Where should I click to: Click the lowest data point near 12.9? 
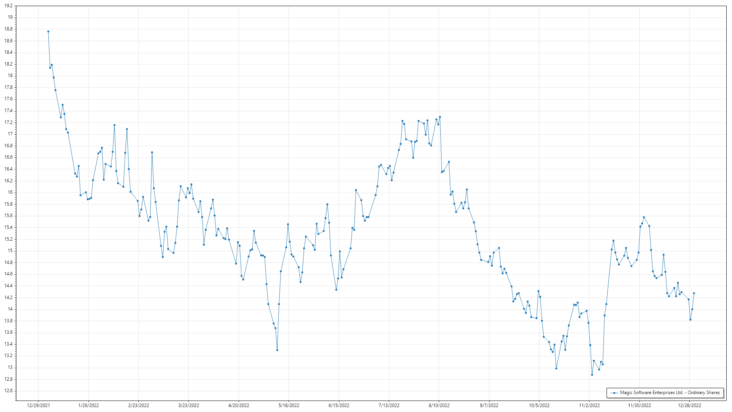pos(592,375)
